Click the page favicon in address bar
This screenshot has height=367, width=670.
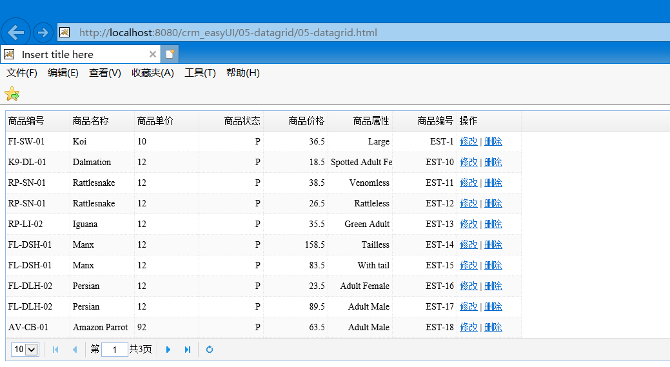pyautogui.click(x=64, y=32)
